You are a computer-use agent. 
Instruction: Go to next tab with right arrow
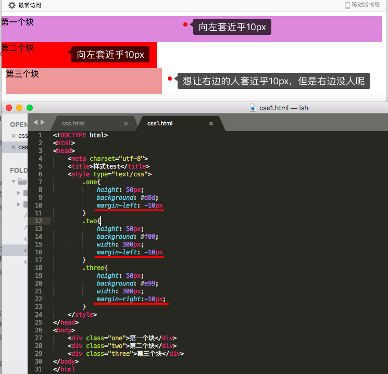pos(43,122)
